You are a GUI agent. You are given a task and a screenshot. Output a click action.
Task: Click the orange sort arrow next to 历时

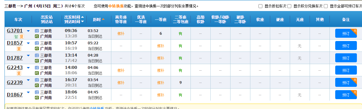tap(103, 19)
